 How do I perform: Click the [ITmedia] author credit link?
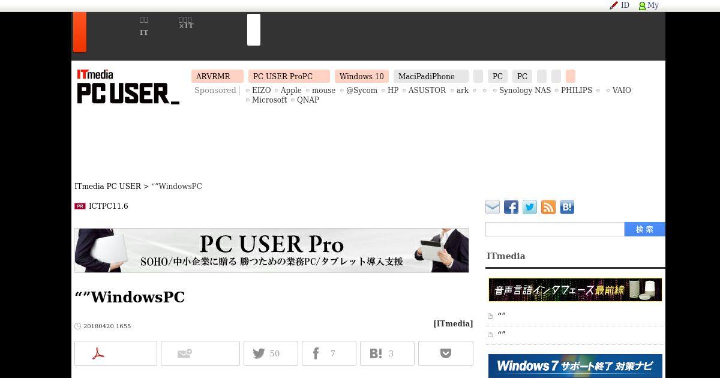[453, 323]
